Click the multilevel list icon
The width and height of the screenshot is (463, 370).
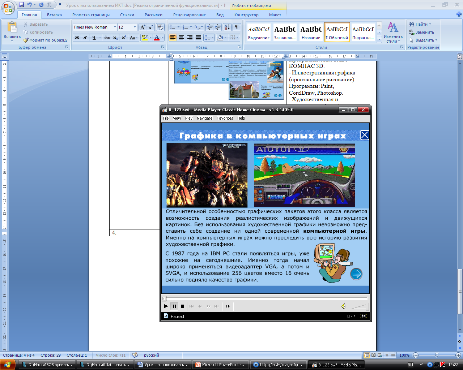[197, 27]
